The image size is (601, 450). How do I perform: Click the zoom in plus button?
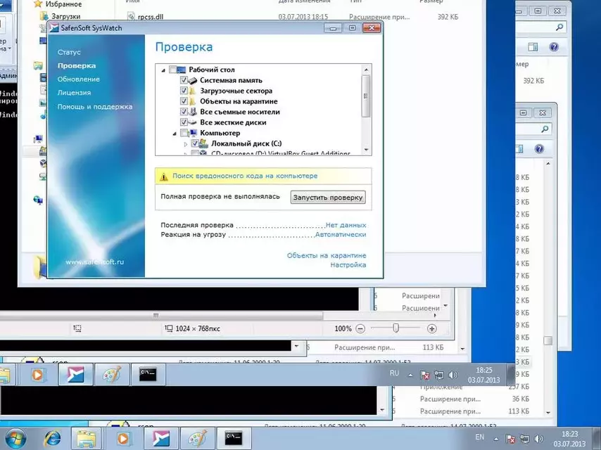432,328
